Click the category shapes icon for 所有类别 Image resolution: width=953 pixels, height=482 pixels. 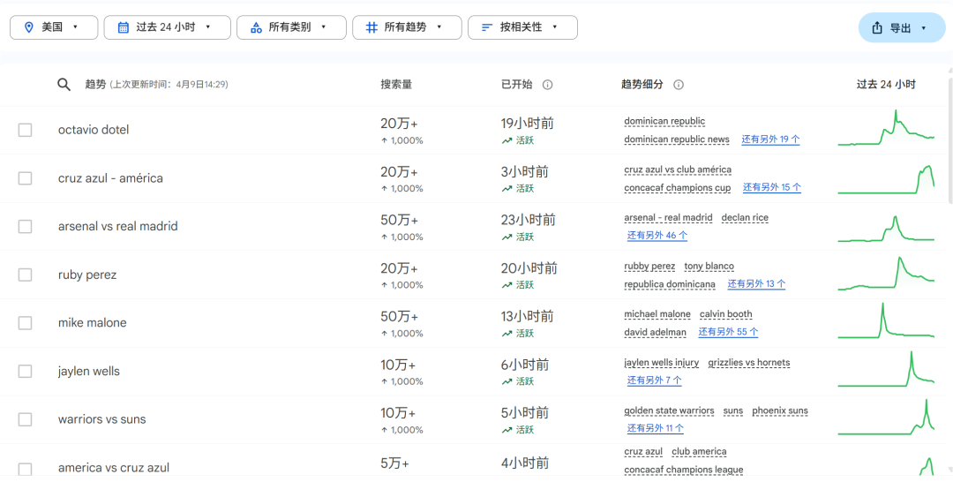tap(255, 27)
